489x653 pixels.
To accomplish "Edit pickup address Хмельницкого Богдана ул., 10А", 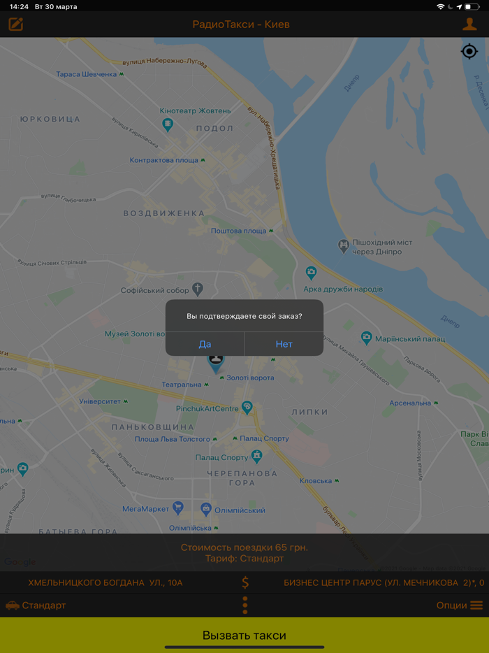I will pyautogui.click(x=105, y=582).
